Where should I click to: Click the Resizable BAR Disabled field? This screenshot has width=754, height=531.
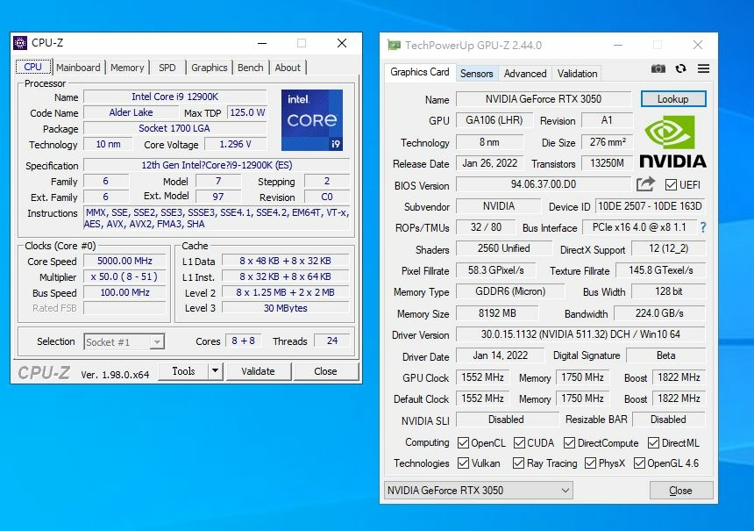[x=668, y=420]
